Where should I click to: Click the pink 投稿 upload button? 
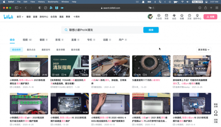pos(210,17)
